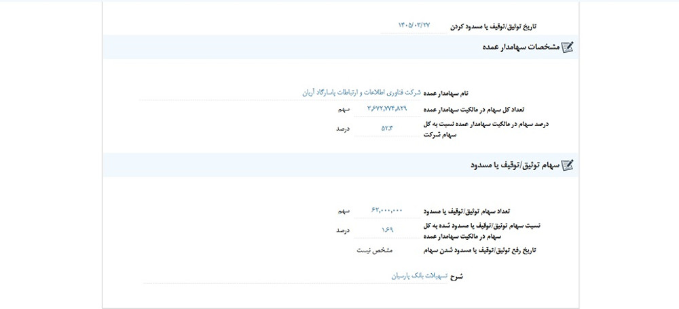Click the درصد unit beside ۵۲.۳
The image size is (679, 309).
pos(342,129)
